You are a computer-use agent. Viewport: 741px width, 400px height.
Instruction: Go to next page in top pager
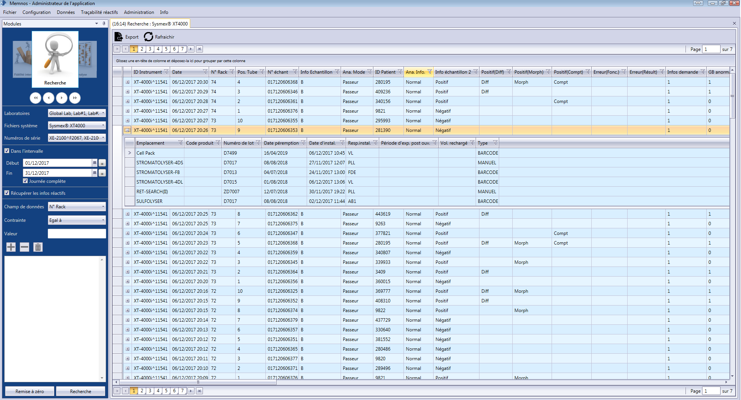coord(191,49)
